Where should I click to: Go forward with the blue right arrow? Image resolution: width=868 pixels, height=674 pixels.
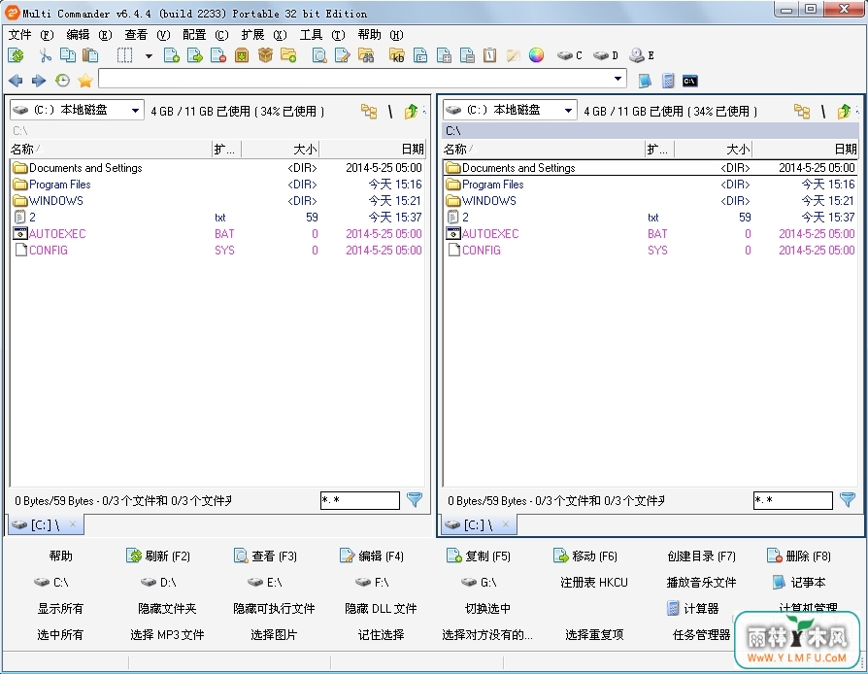click(39, 81)
